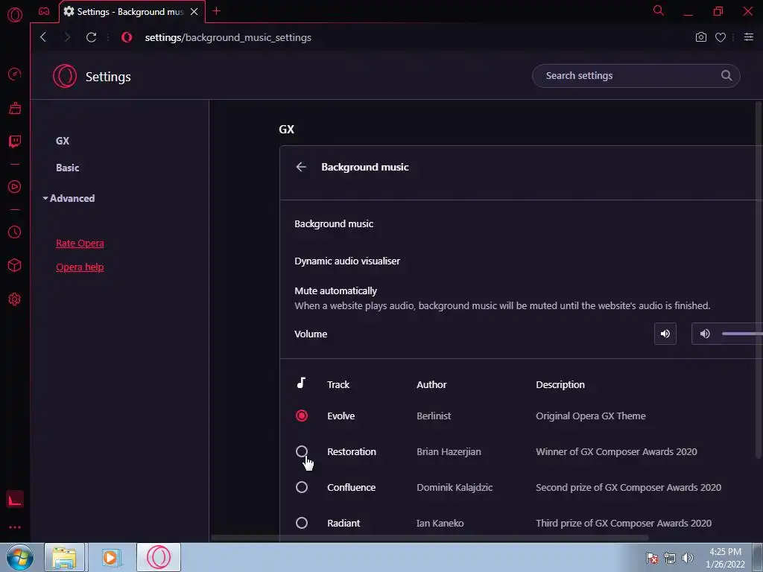
Task: Click the Brian Hazerjian author text
Action: pos(449,451)
